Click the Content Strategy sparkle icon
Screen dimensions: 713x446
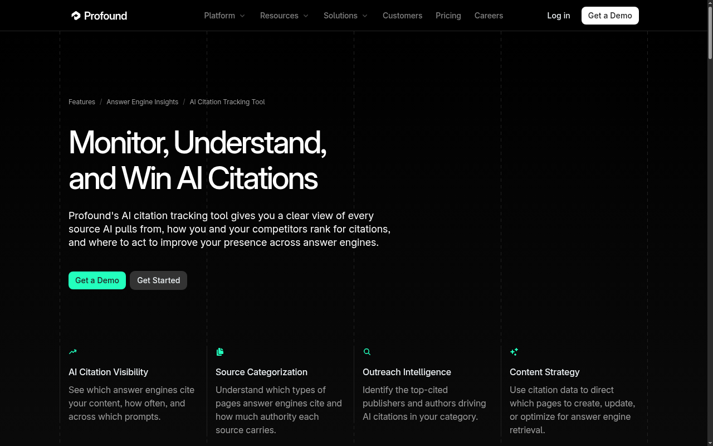[x=514, y=352]
